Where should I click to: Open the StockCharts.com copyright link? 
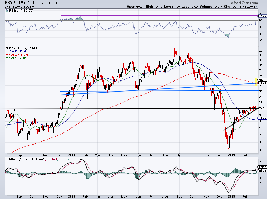pos(244,3)
